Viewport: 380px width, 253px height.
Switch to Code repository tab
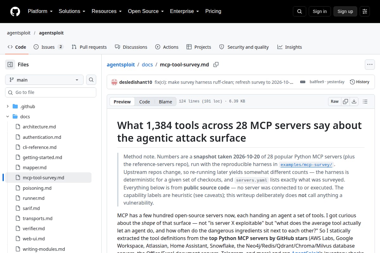17,47
